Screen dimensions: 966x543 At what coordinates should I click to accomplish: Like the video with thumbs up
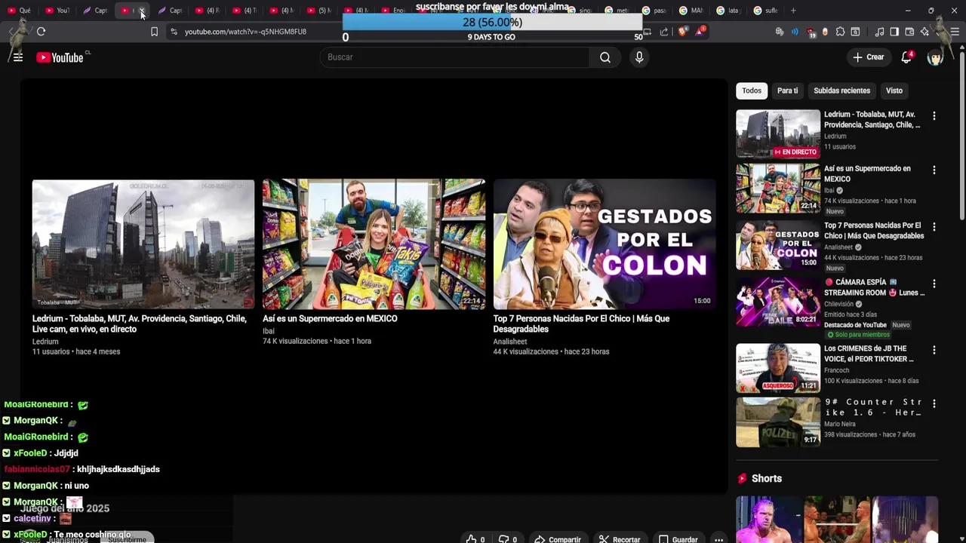(x=475, y=539)
